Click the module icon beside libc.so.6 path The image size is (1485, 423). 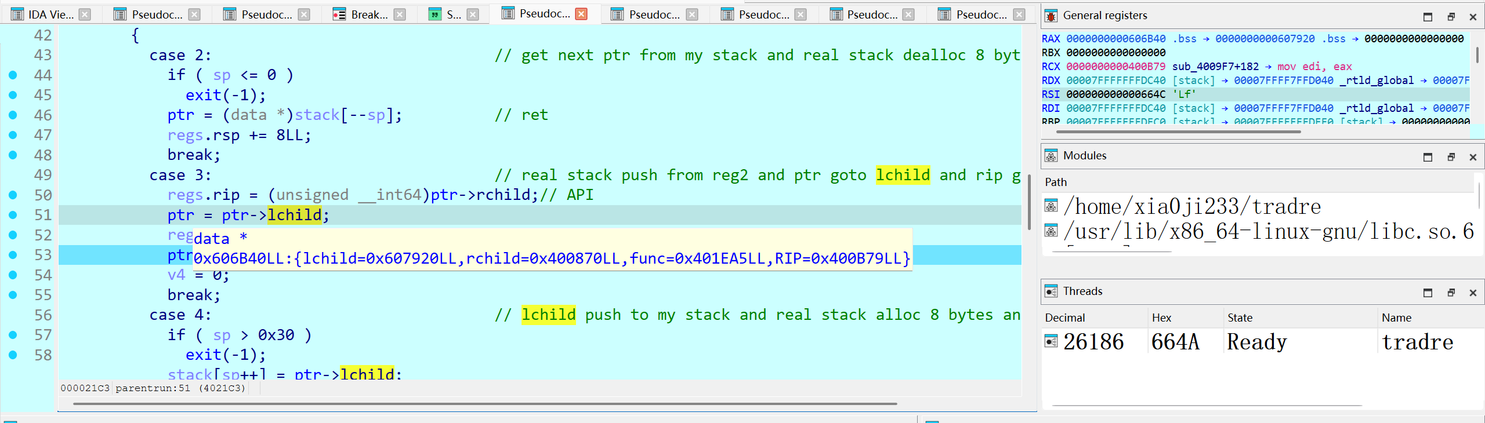[x=1051, y=231]
